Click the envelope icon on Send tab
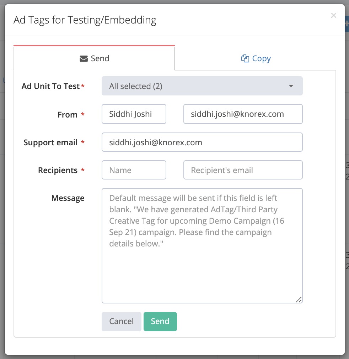 pyautogui.click(x=84, y=59)
